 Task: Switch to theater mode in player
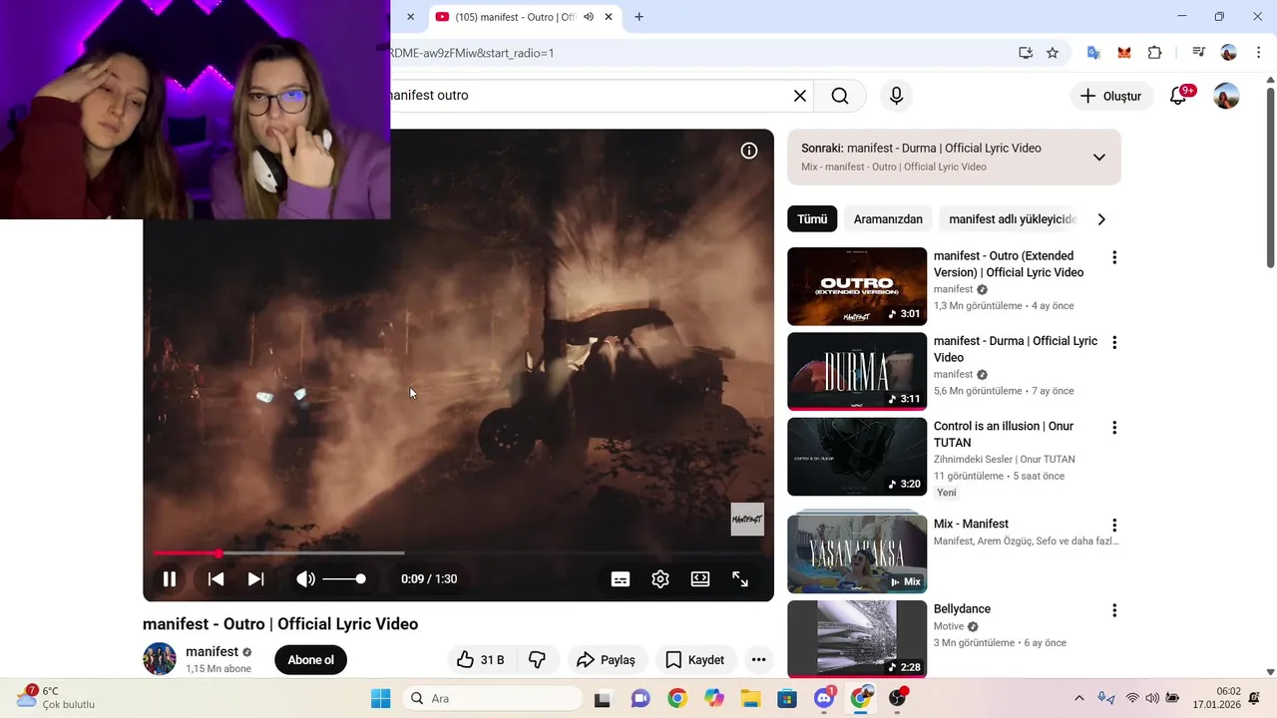pyautogui.click(x=700, y=578)
